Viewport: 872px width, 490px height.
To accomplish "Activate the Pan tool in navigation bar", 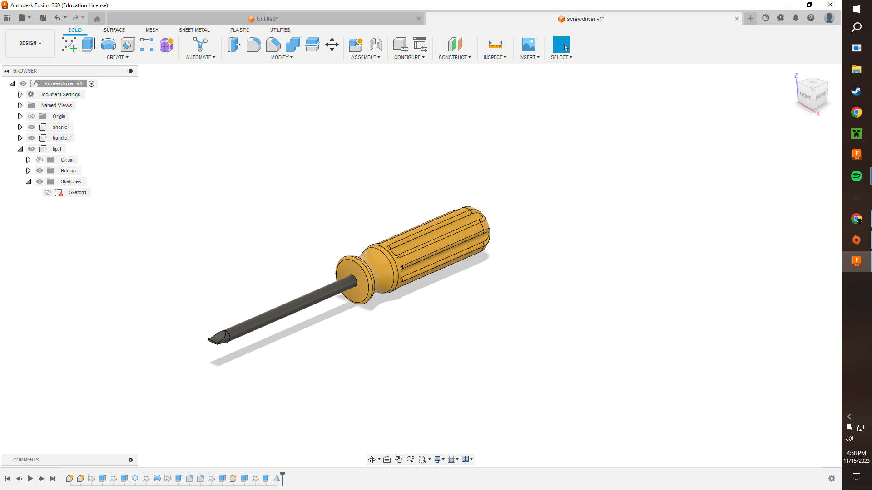I will [x=399, y=459].
